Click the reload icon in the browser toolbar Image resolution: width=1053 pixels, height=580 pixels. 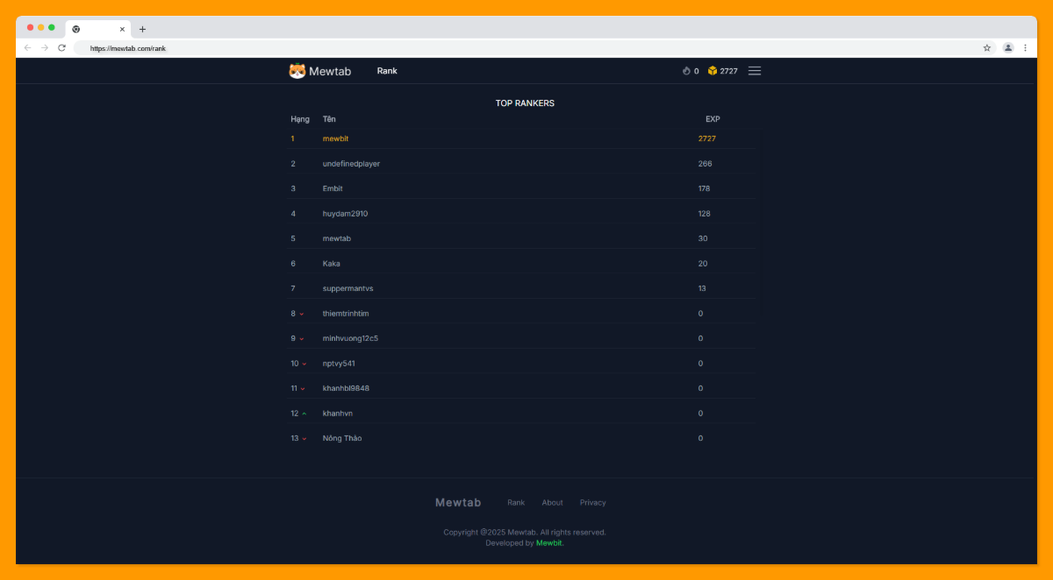(x=61, y=47)
